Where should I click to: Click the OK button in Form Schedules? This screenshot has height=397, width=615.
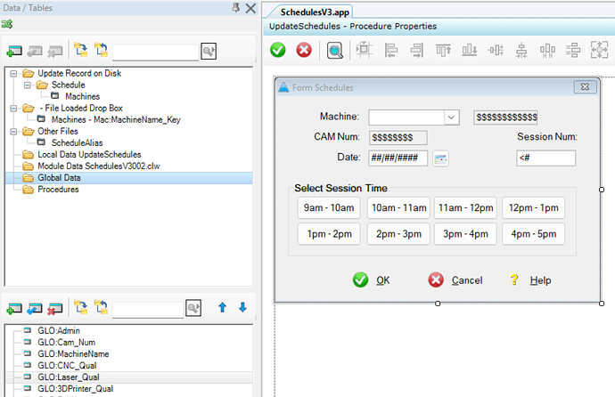(371, 280)
